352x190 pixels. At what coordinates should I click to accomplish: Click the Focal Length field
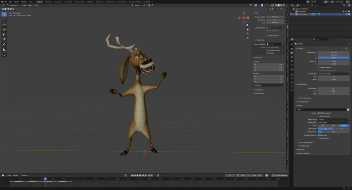275,17
